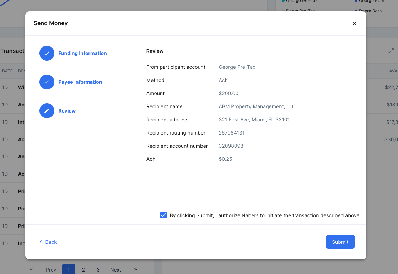
Task: Sort by the DATE column header
Action: 7,71
